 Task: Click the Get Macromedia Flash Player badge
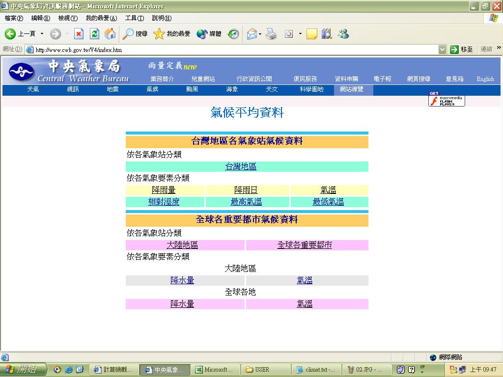[x=446, y=100]
